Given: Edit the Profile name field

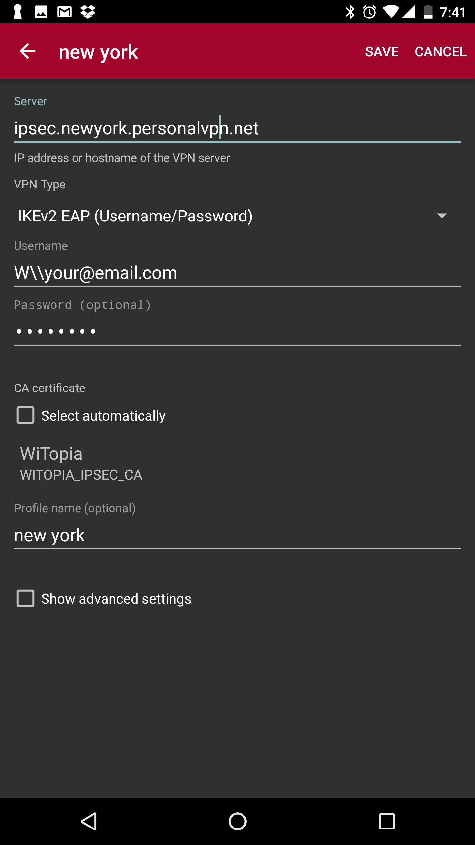Looking at the screenshot, I should pyautogui.click(x=237, y=535).
